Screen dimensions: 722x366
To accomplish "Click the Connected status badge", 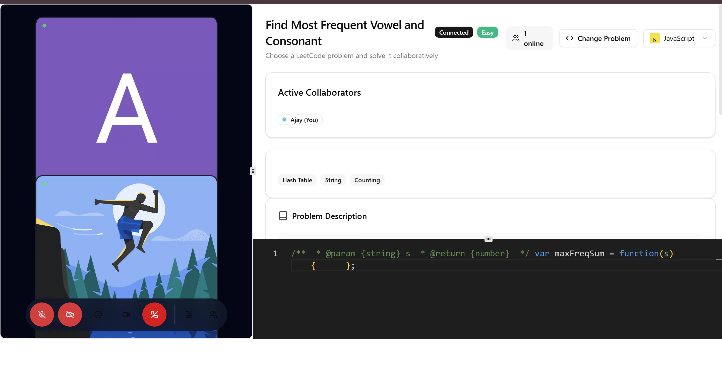I will click(x=454, y=32).
